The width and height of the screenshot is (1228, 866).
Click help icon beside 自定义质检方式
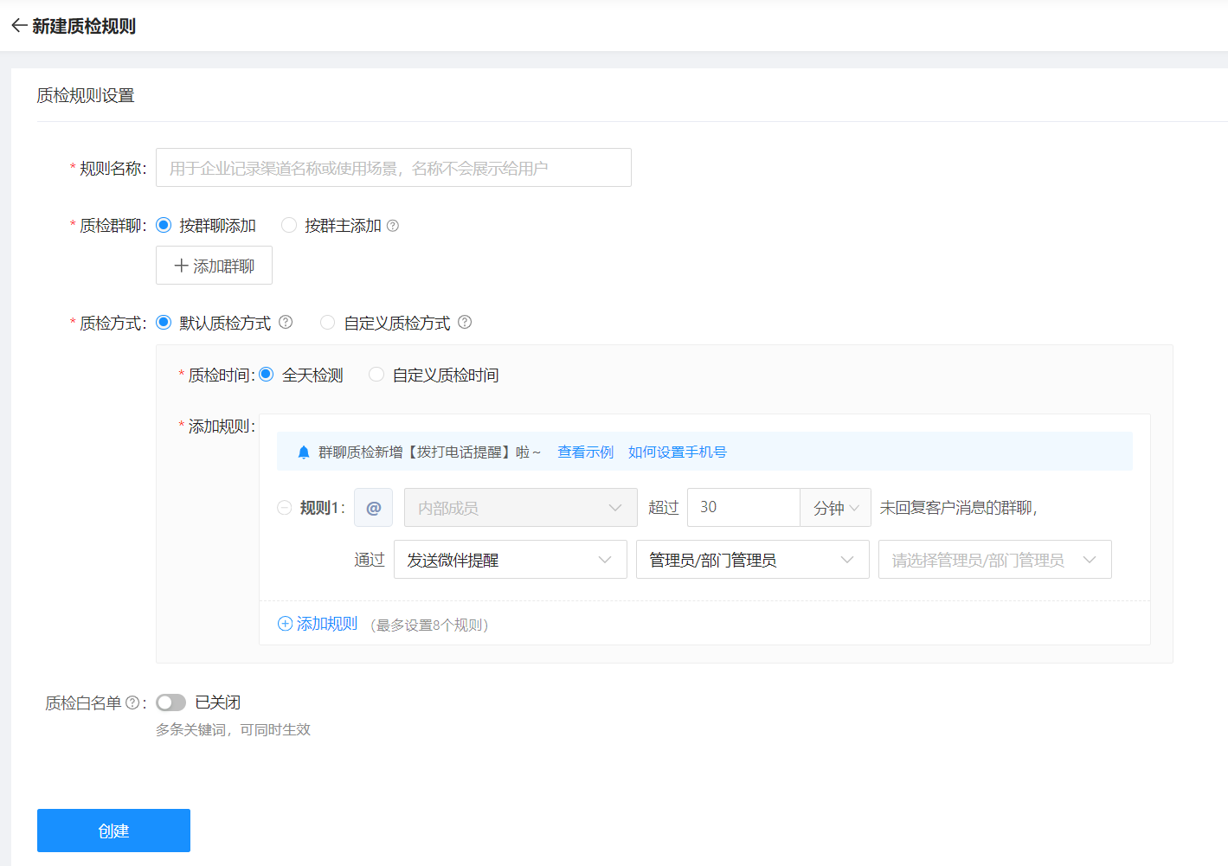click(x=465, y=322)
